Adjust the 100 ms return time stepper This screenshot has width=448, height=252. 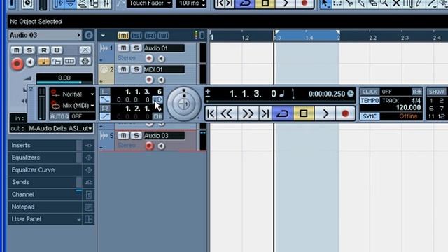tap(204, 3)
